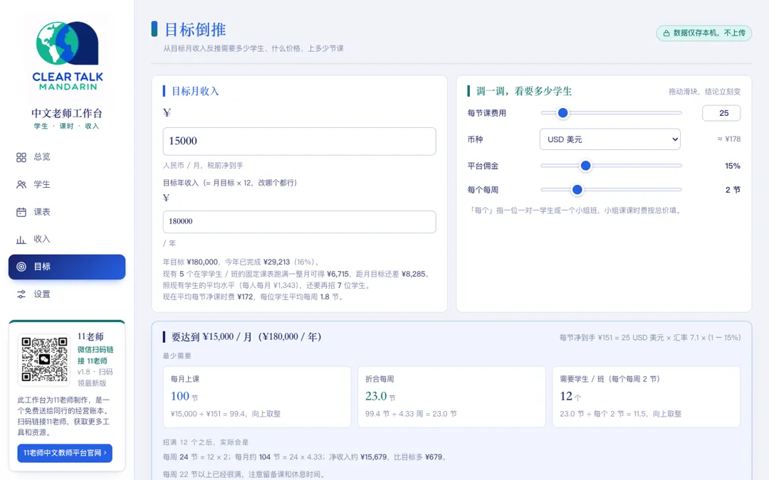769x480 pixels.
Task: Click the 每个每周 slider handle
Action: tap(577, 190)
